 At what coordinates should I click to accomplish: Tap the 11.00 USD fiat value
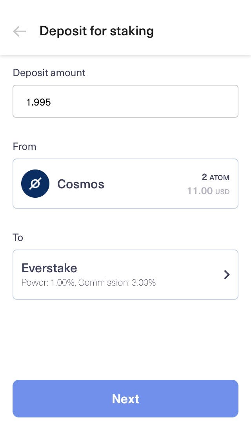click(208, 191)
